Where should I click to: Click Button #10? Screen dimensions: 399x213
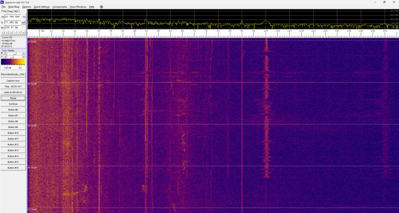coord(13,133)
